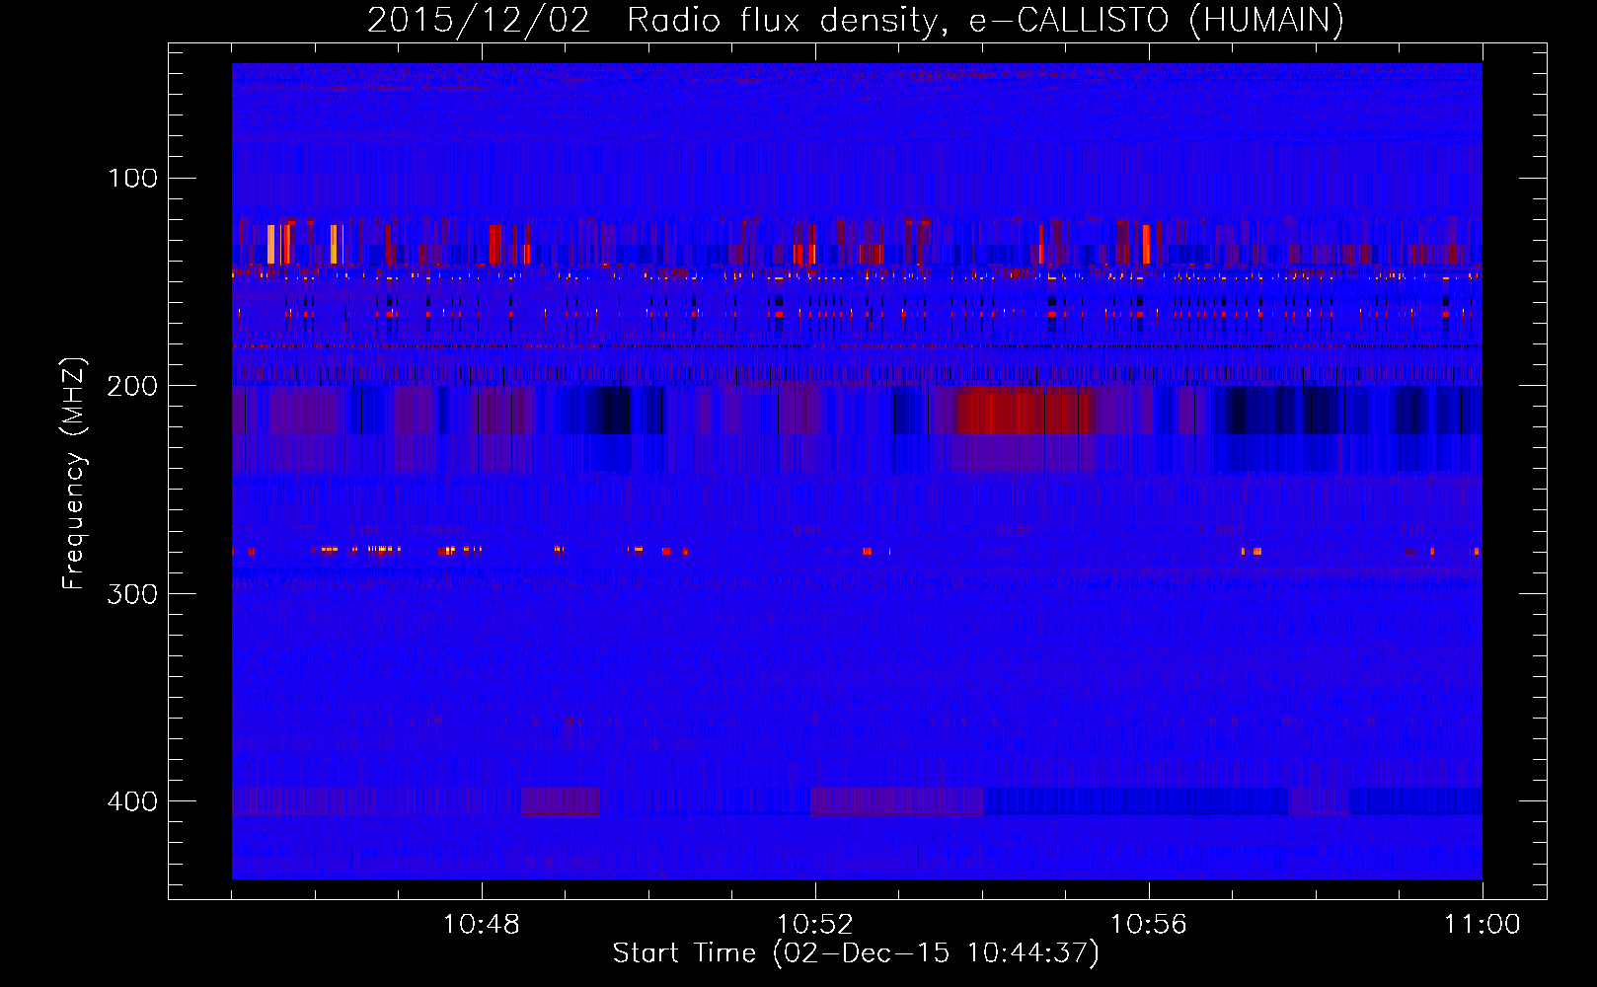Viewport: 1597px width, 987px height.
Task: Click the 10:52 time tick label
Action: coord(815,925)
